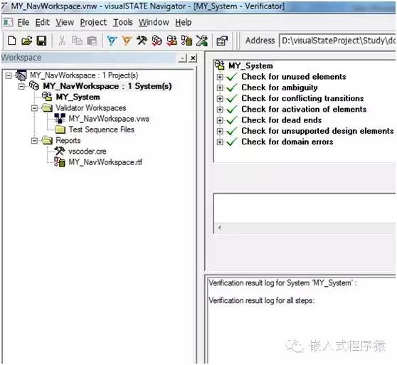Click the Cut scissors toolbar icon

click(62, 41)
